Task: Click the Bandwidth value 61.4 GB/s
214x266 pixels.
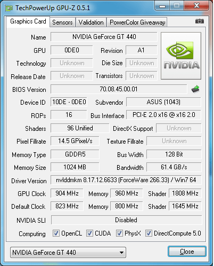Action: coord(174,167)
